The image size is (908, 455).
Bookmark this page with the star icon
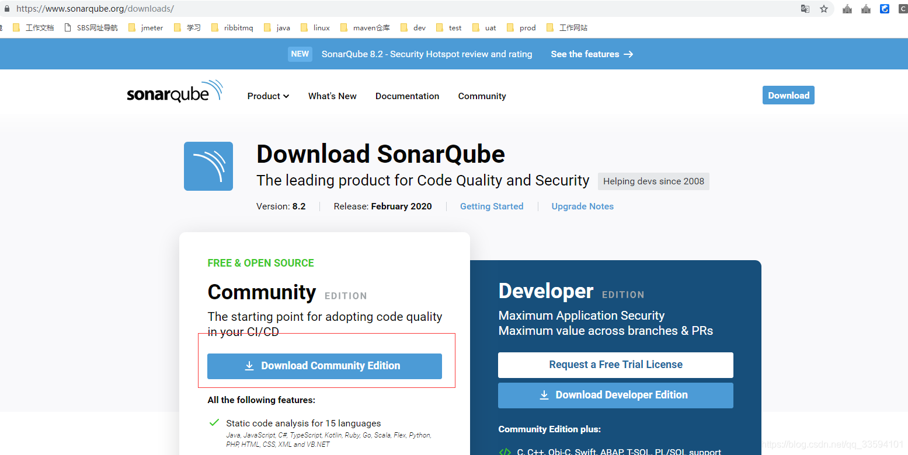824,9
